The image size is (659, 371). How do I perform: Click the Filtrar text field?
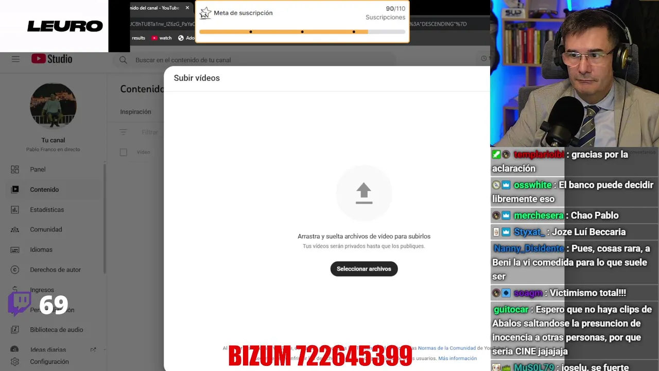[150, 132]
